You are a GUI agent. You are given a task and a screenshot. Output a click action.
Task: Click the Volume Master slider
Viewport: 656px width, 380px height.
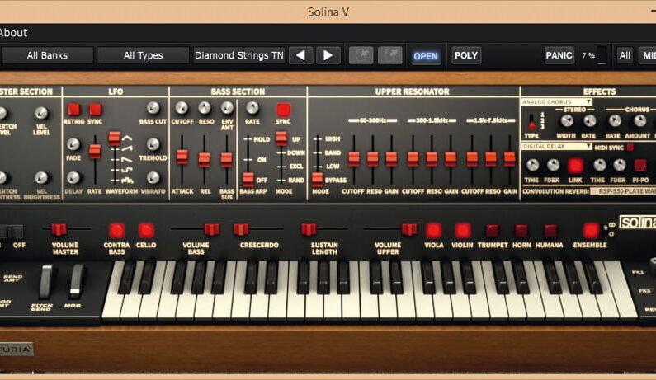coord(59,229)
